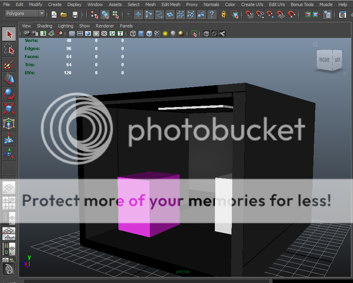The height and width of the screenshot is (283, 353).
Task: Toggle the safe title T icon
Action: 120,34
